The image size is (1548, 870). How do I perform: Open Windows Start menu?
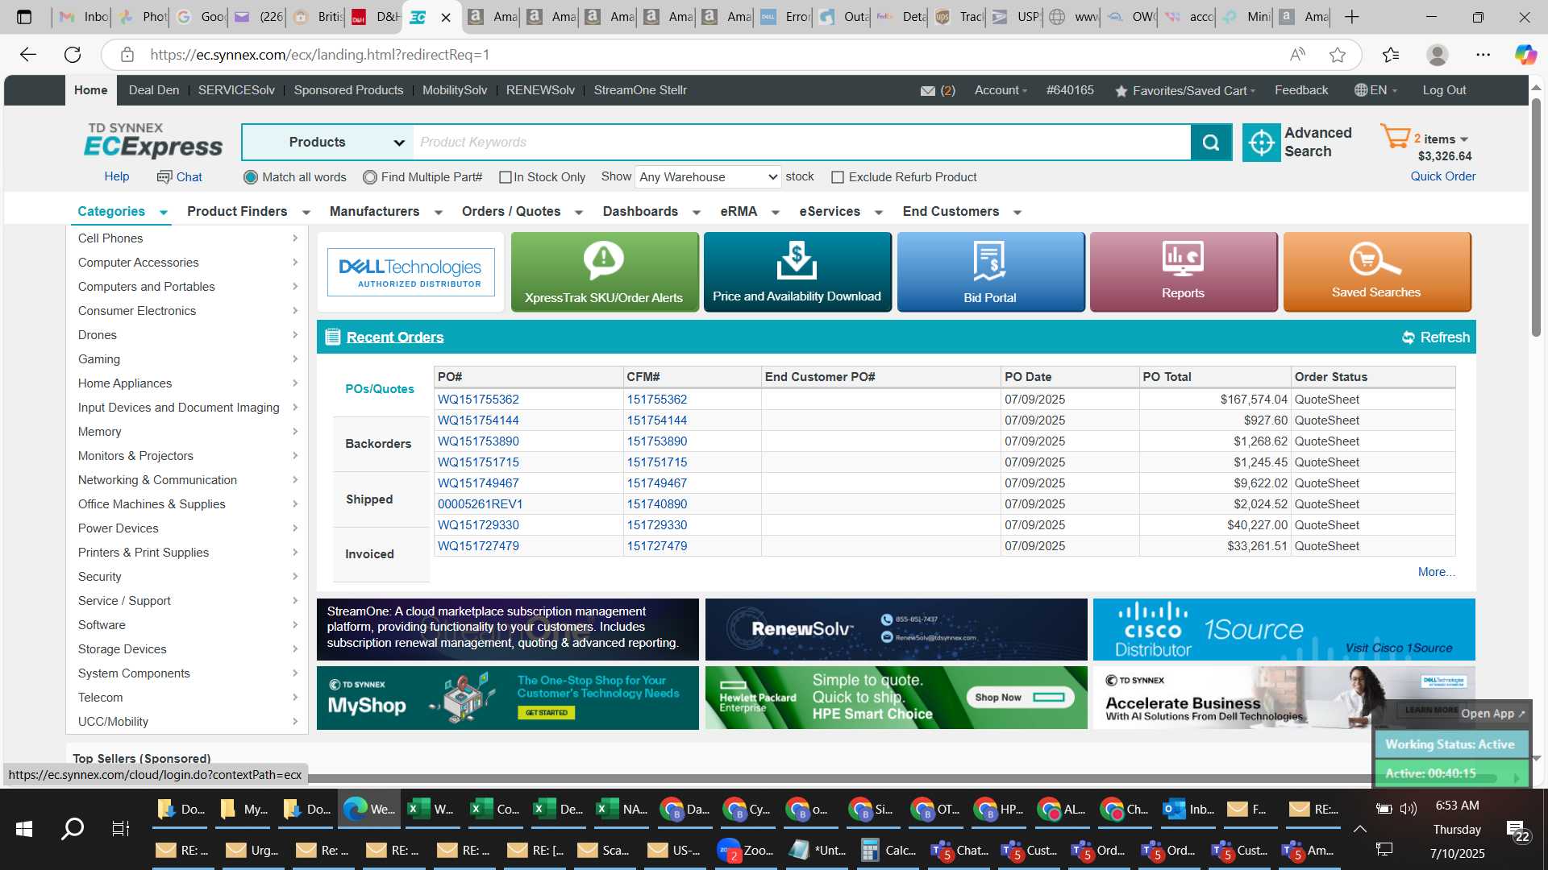[x=24, y=828]
